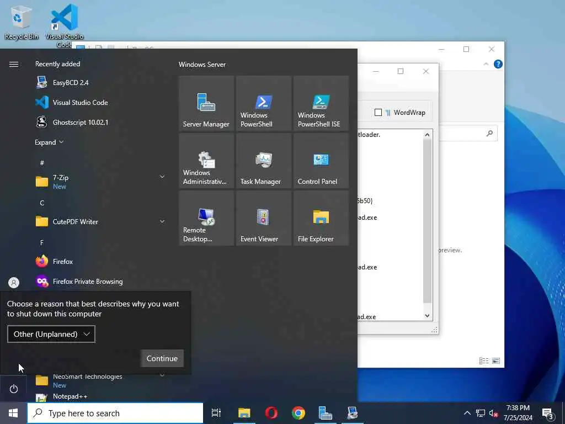This screenshot has width=565, height=424.
Task: Launch Opera browser from taskbar
Action: (271, 413)
